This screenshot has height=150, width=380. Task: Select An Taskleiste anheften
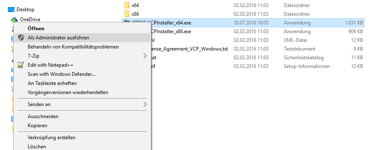pos(52,83)
